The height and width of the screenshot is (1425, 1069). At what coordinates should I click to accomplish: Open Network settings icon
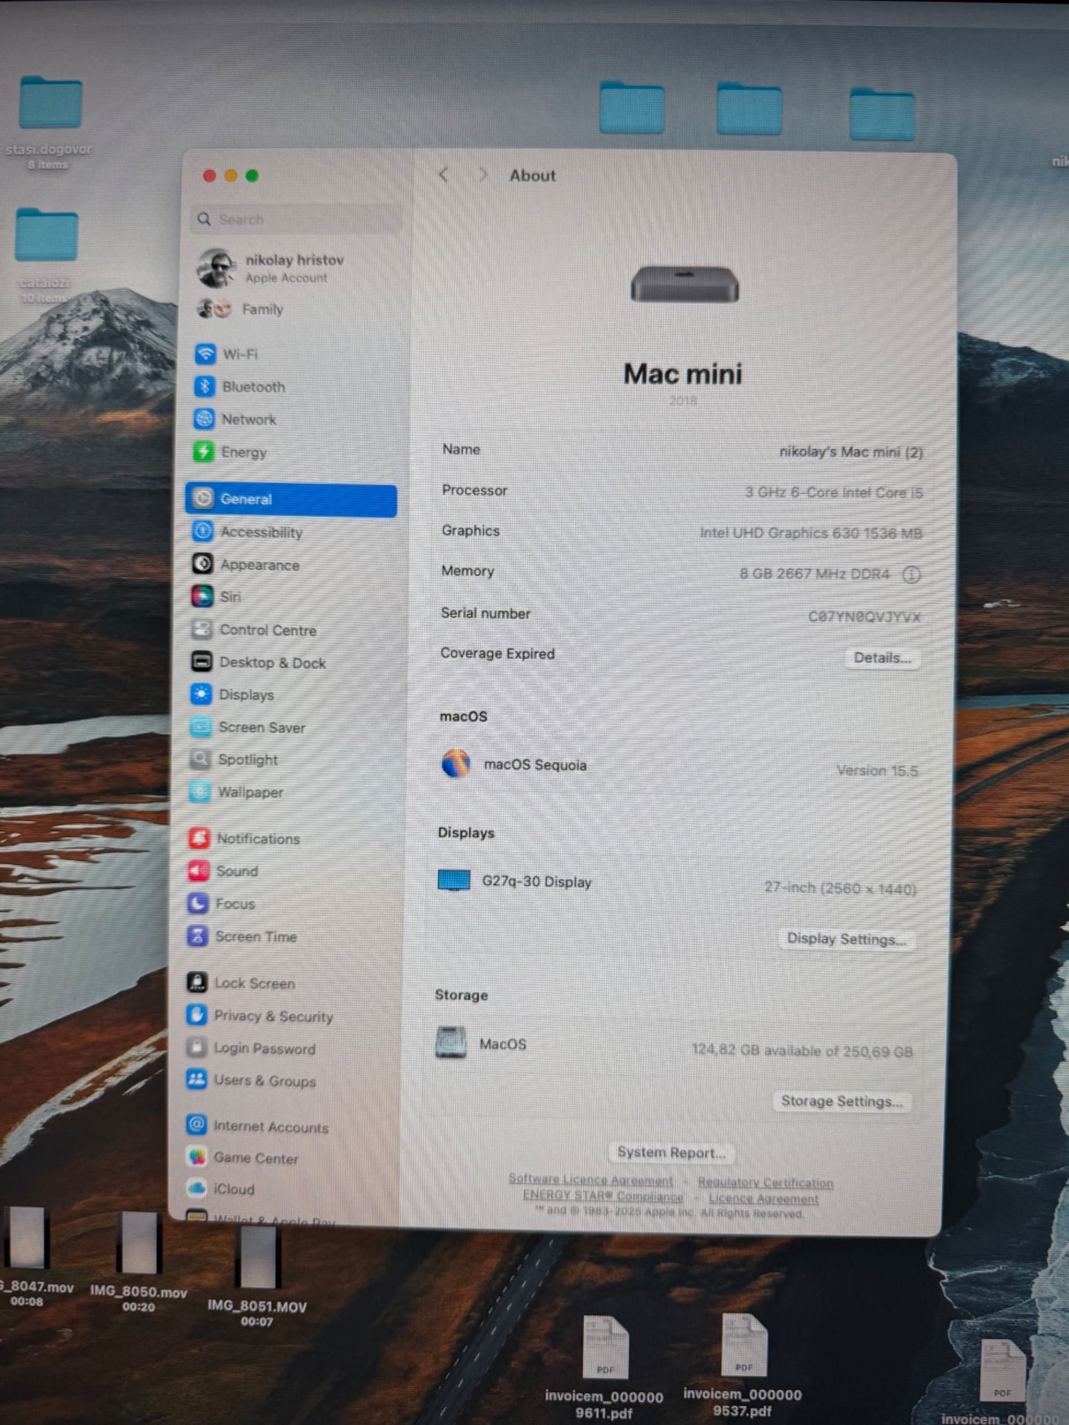click(x=204, y=419)
